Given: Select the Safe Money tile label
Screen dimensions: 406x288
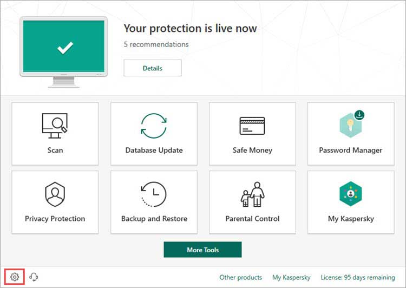Looking at the screenshot, I should [x=252, y=150].
